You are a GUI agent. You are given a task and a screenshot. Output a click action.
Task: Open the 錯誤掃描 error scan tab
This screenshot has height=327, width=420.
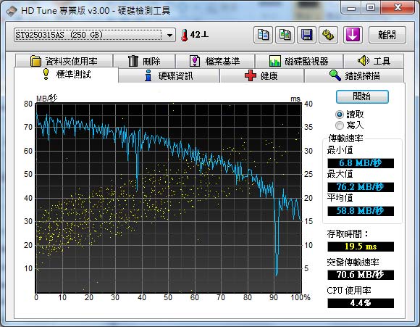354,75
